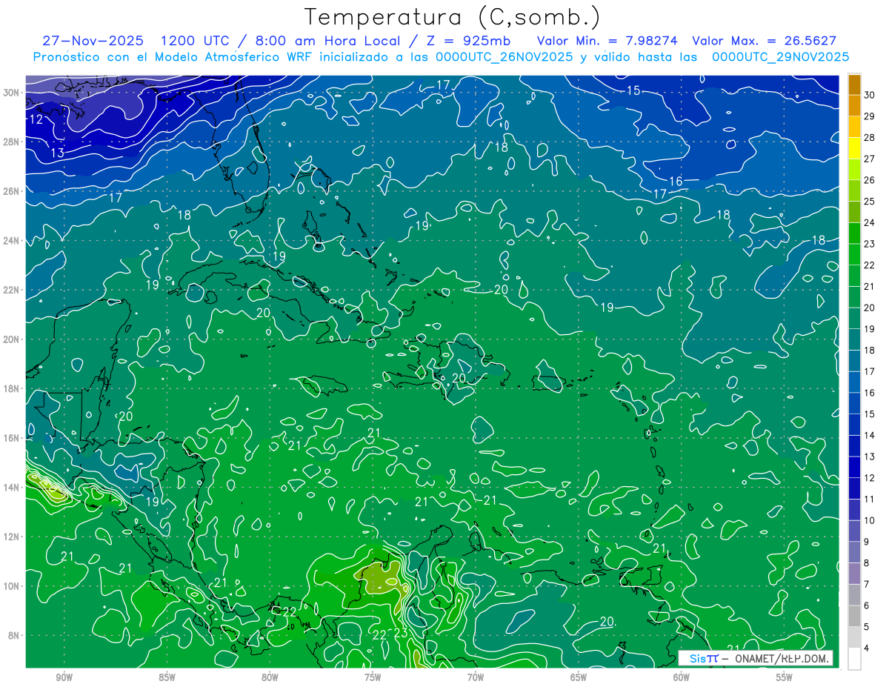Click the legend value 5 on color scale

[867, 627]
